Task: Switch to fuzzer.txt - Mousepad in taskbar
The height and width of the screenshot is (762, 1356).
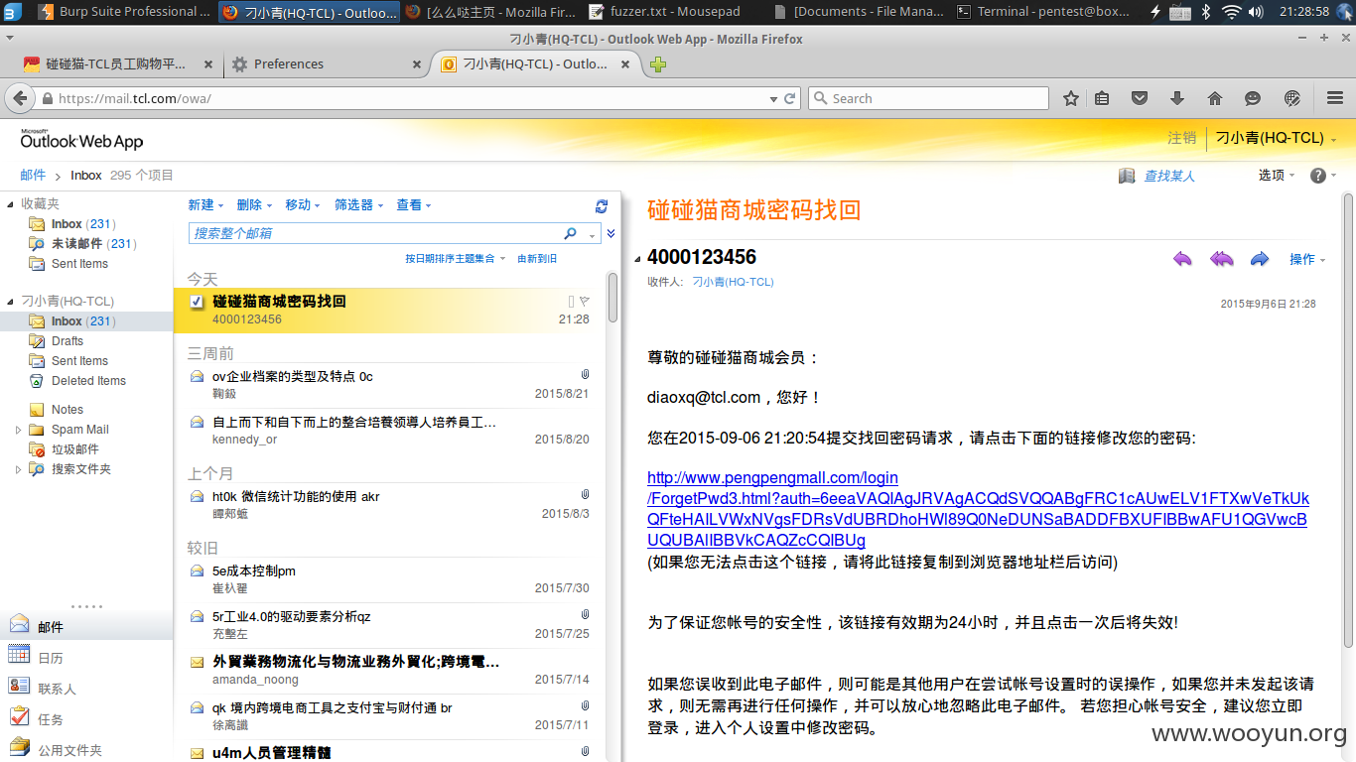Action: 678,12
